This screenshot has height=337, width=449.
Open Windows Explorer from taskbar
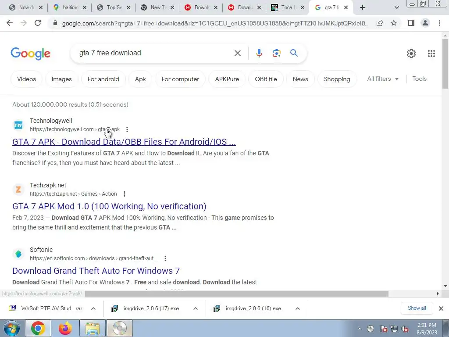tap(92, 328)
